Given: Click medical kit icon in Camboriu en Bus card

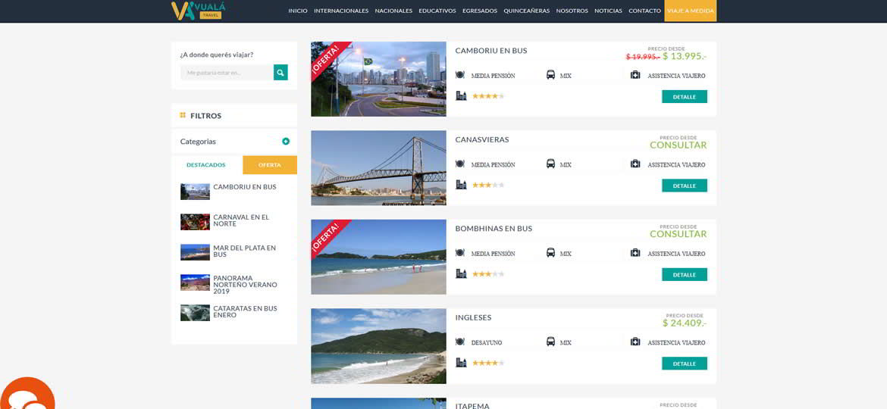Looking at the screenshot, I should pyautogui.click(x=635, y=74).
